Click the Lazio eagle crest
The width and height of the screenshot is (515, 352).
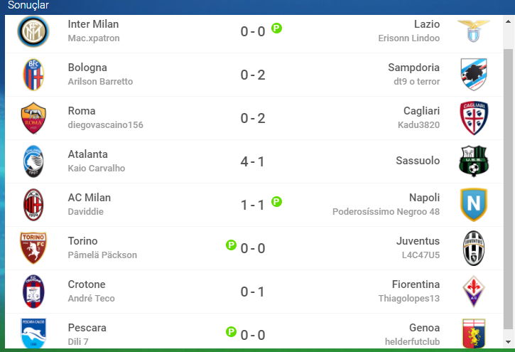[474, 31]
